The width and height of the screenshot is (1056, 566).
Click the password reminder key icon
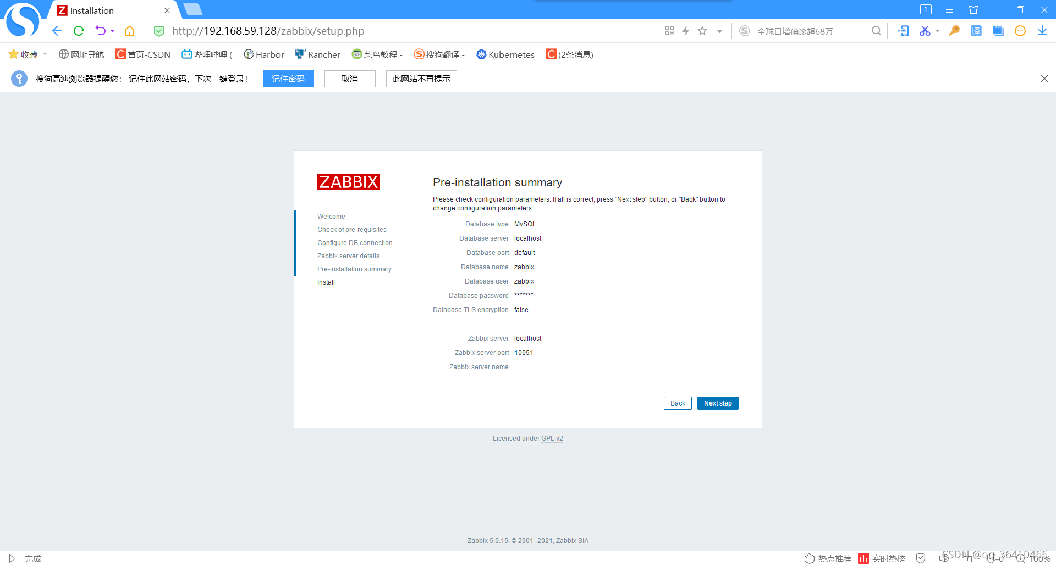(19, 79)
